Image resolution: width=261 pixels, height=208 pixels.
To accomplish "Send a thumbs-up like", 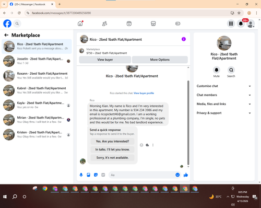I will [186, 175].
